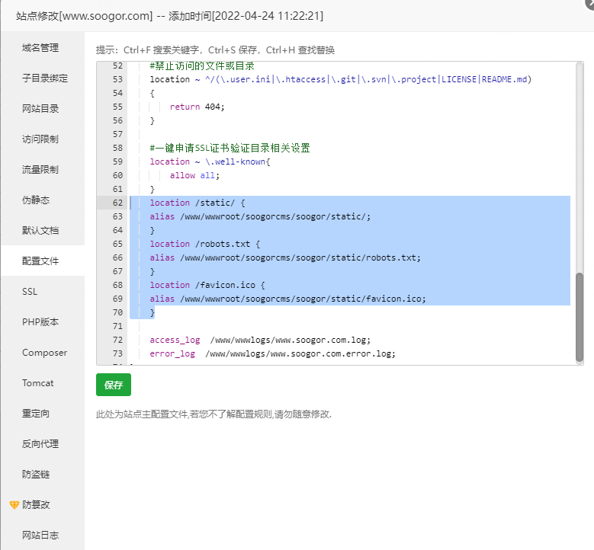This screenshot has height=550, width=594.
Task: Click the 'location /favicon.ico {' line
Action: [207, 285]
